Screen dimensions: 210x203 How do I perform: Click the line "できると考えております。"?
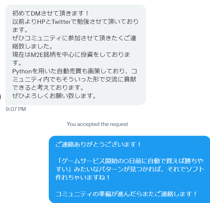(48, 88)
